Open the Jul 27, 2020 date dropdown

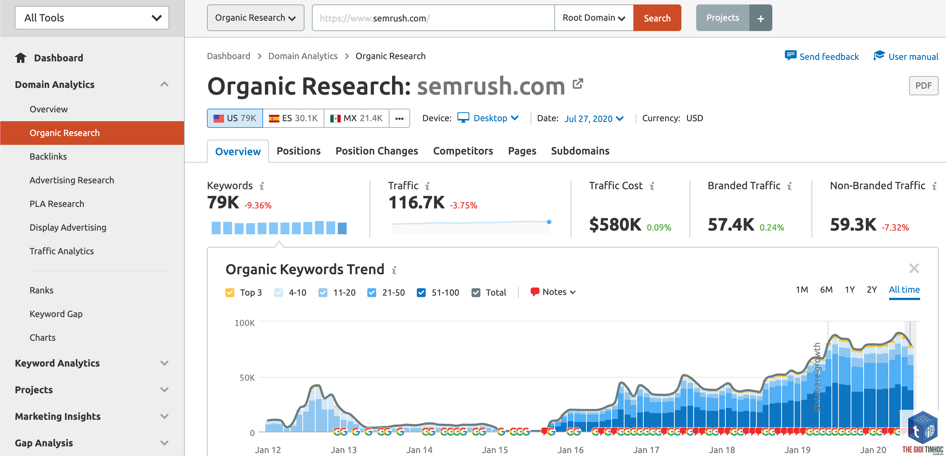594,119
